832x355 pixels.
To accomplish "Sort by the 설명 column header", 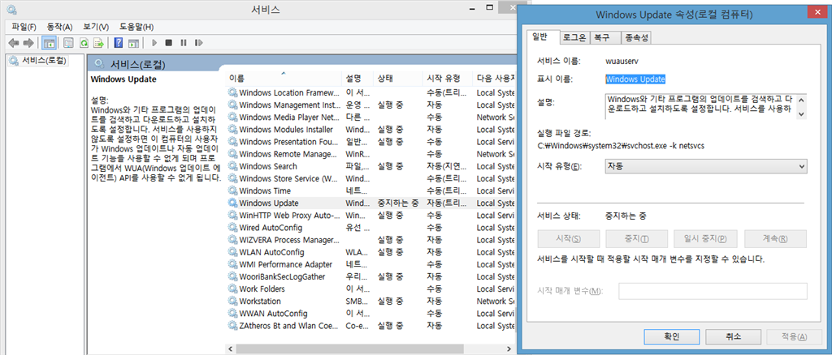I will 357,79.
